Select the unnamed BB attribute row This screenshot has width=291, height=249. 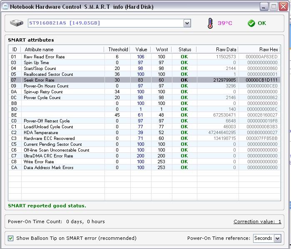tap(144, 103)
